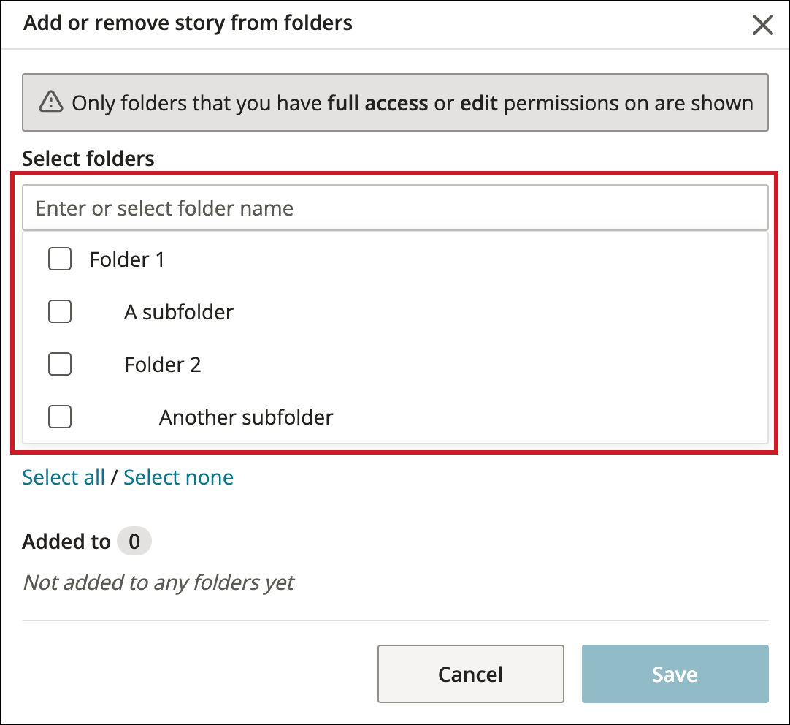This screenshot has width=790, height=725.
Task: Save the folder changes
Action: click(674, 674)
